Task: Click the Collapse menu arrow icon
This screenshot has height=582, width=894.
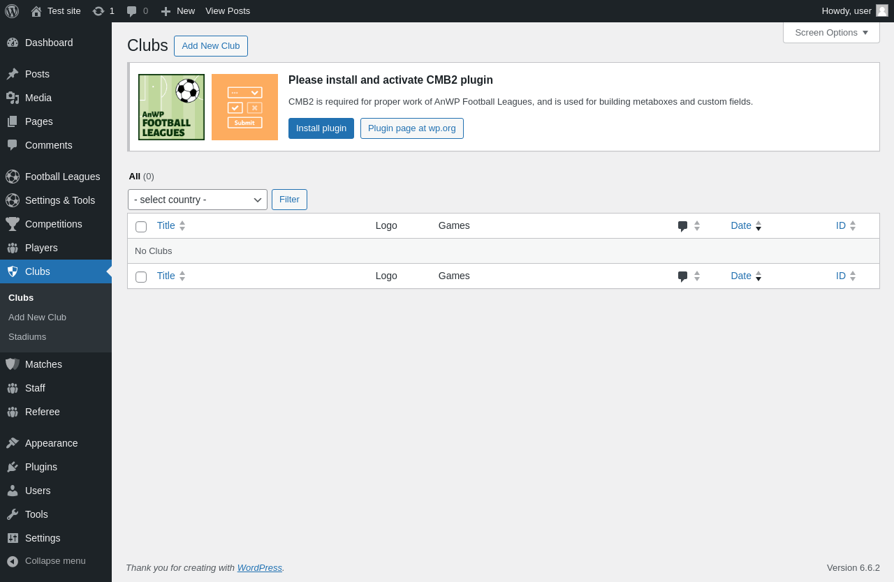Action: (x=13, y=561)
